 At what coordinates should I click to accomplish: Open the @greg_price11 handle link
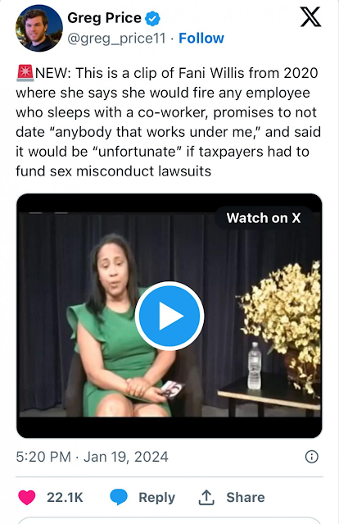coord(116,39)
